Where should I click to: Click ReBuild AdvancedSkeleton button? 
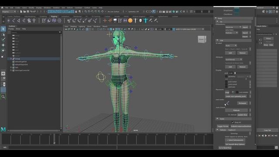[x=241, y=126]
